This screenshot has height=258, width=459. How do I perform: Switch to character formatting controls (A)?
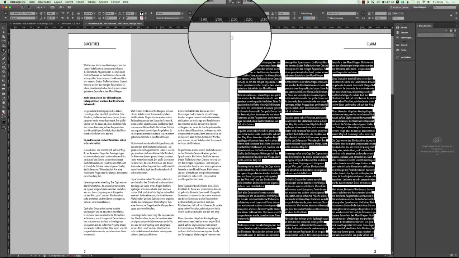pos(5,13)
